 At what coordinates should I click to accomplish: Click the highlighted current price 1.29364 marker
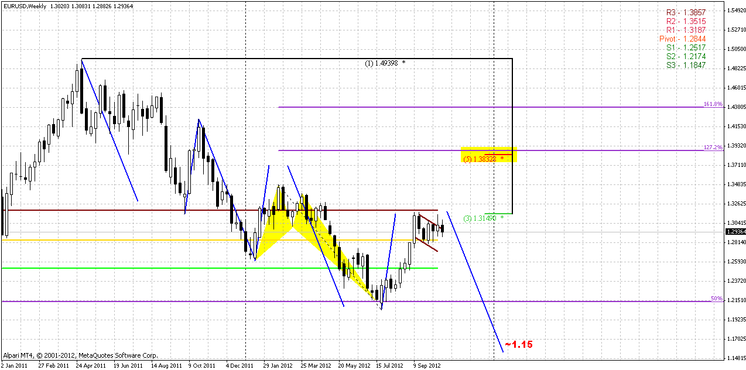click(x=735, y=232)
